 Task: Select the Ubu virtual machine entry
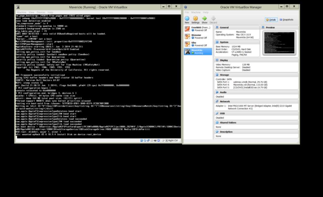click(x=198, y=44)
